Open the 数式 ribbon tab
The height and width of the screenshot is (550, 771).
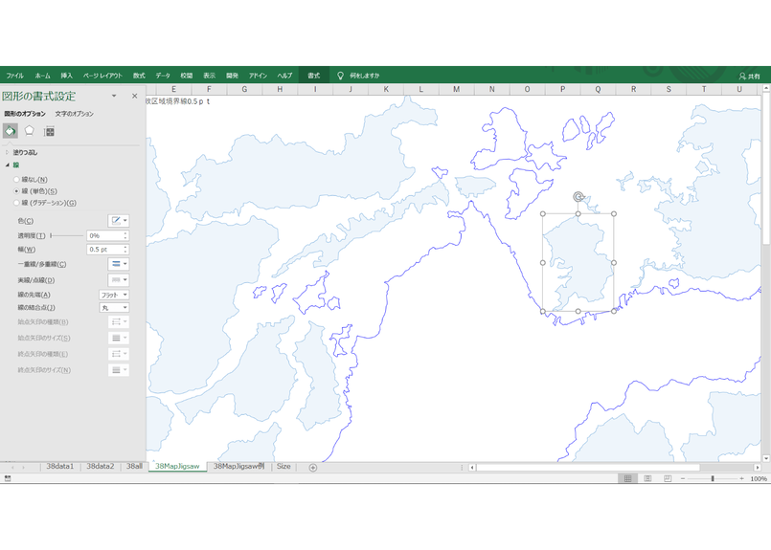pyautogui.click(x=139, y=76)
